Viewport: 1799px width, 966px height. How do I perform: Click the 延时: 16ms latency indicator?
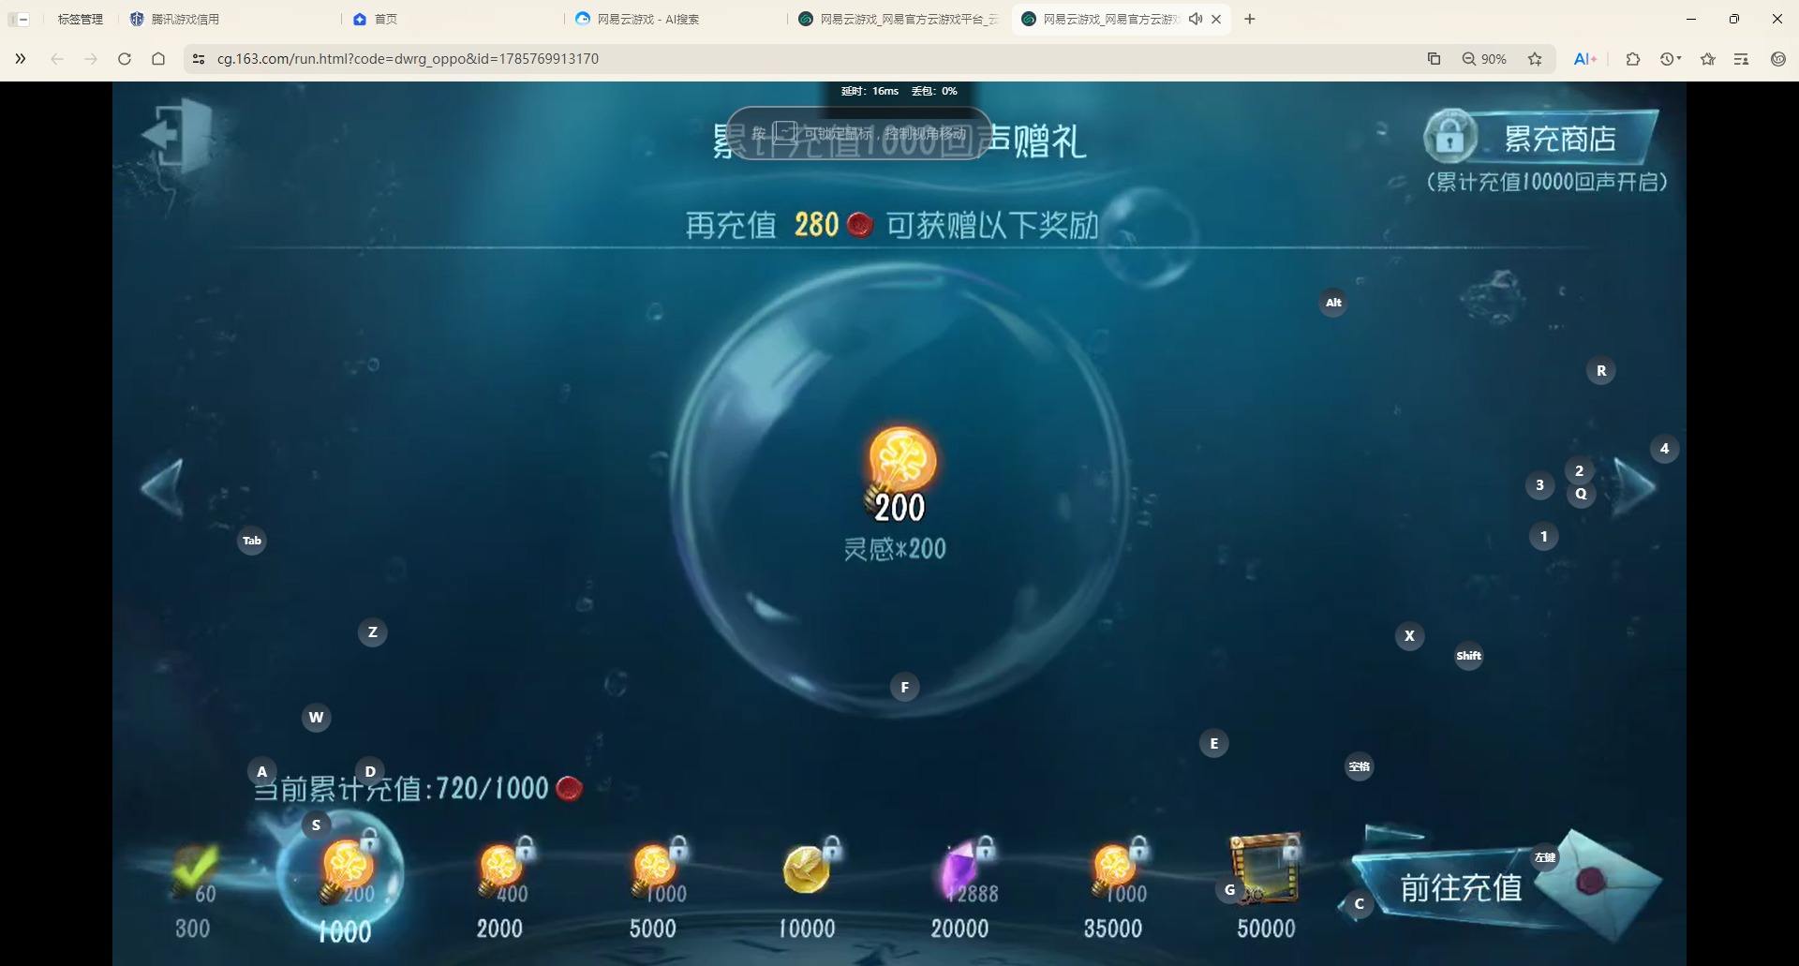coord(870,91)
